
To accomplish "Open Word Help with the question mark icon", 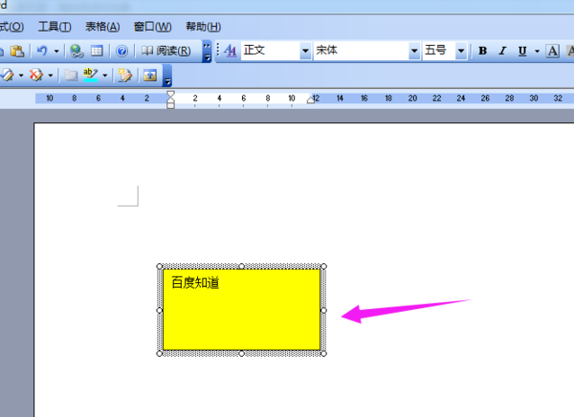I will 121,51.
